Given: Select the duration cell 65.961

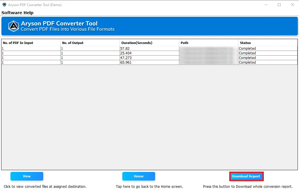Looking at the screenshot, I should (x=149, y=62).
